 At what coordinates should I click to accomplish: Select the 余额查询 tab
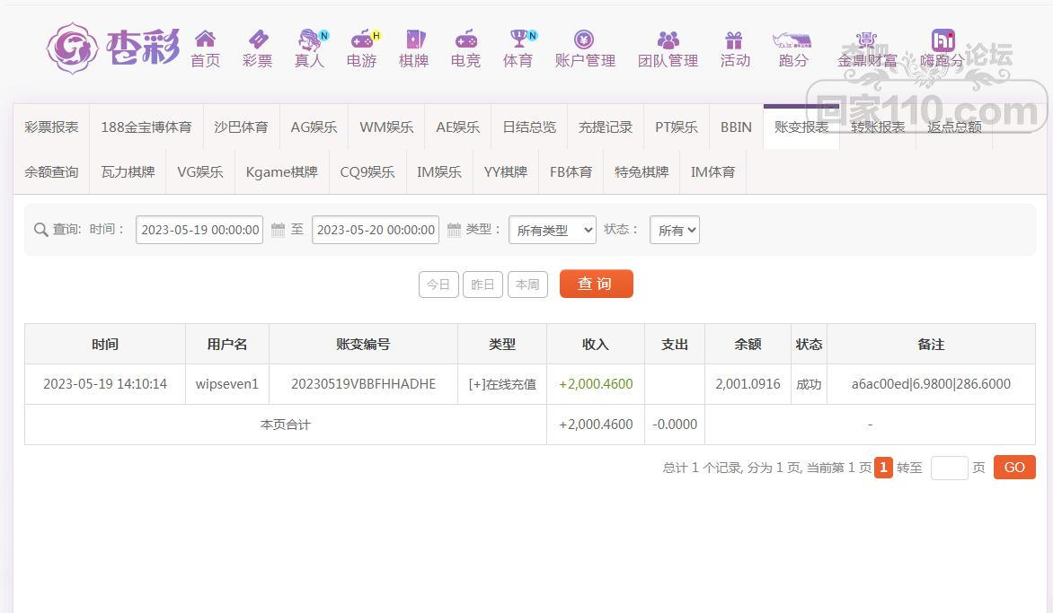(51, 172)
